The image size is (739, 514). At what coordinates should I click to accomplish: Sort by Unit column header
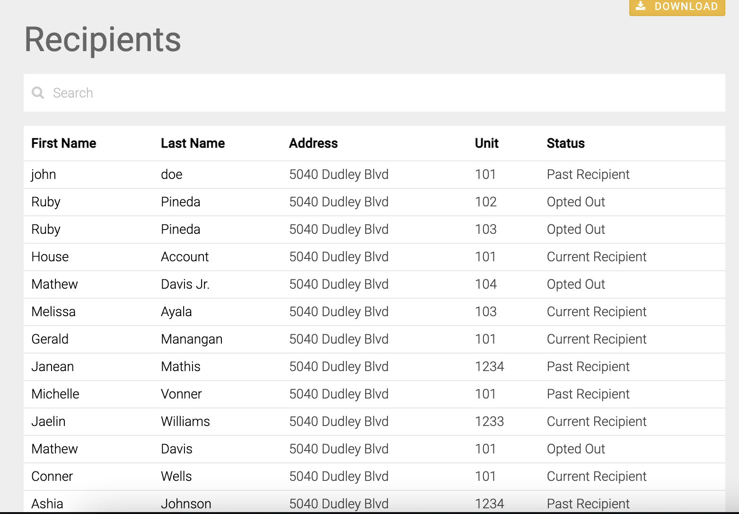click(486, 143)
